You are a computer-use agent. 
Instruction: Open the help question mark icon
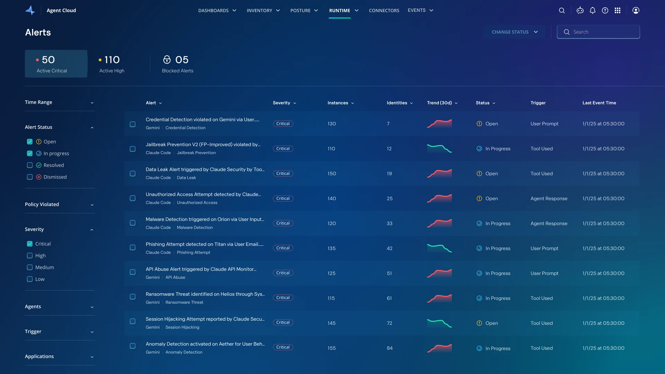(605, 10)
